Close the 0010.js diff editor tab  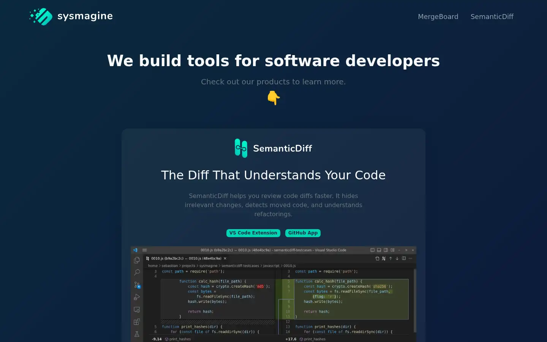tap(225, 258)
